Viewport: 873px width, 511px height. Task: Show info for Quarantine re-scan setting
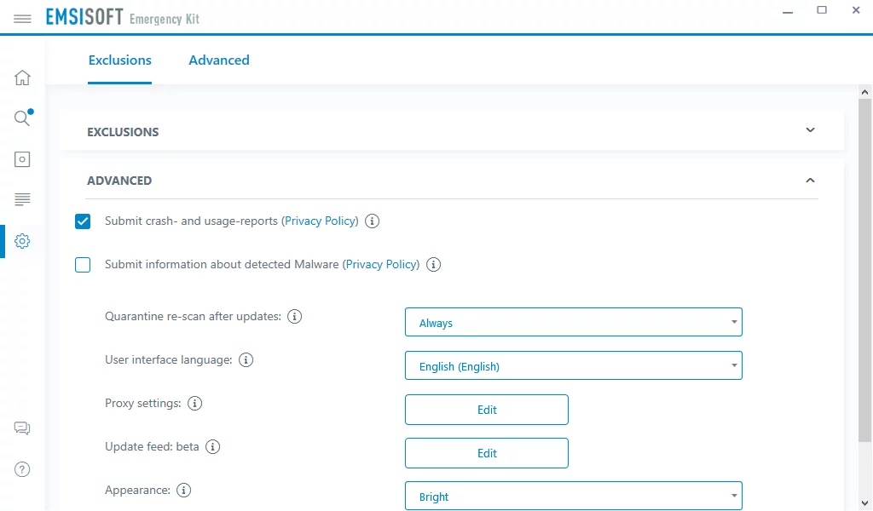(x=295, y=317)
